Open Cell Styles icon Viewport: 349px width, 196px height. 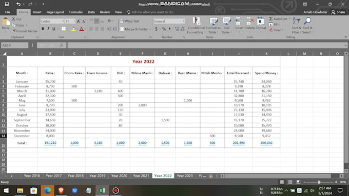pyautogui.click(x=226, y=21)
